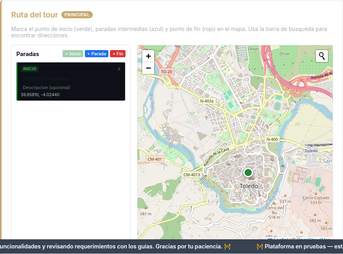Screen dimensions: 343x254
Task: Click the Descripcion (opcional) field
Action: coord(71,87)
